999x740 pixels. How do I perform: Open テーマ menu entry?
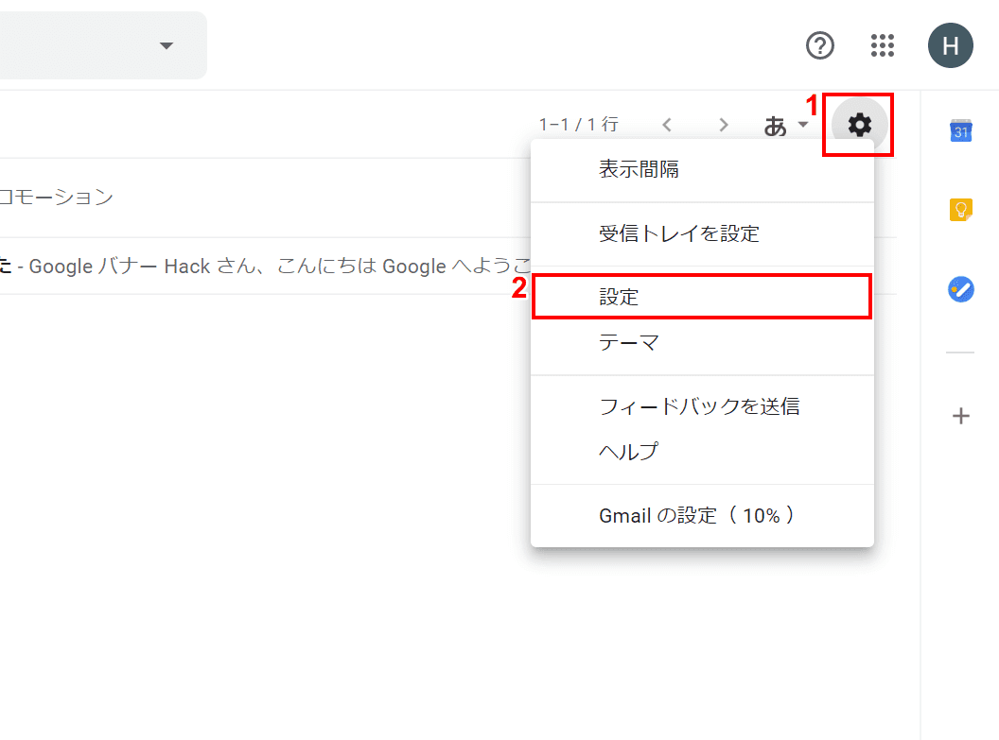(702, 343)
